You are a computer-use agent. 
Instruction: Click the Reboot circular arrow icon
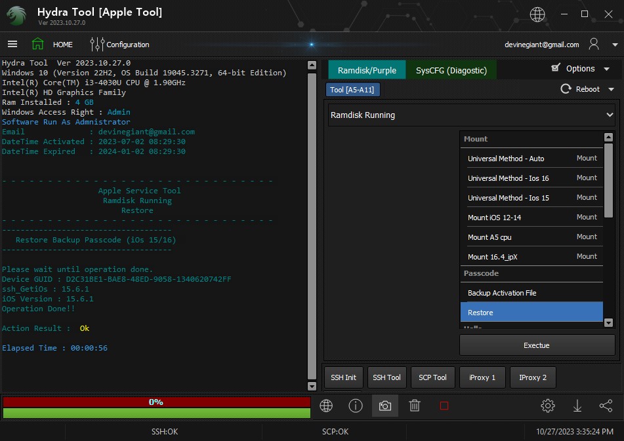[x=566, y=89]
